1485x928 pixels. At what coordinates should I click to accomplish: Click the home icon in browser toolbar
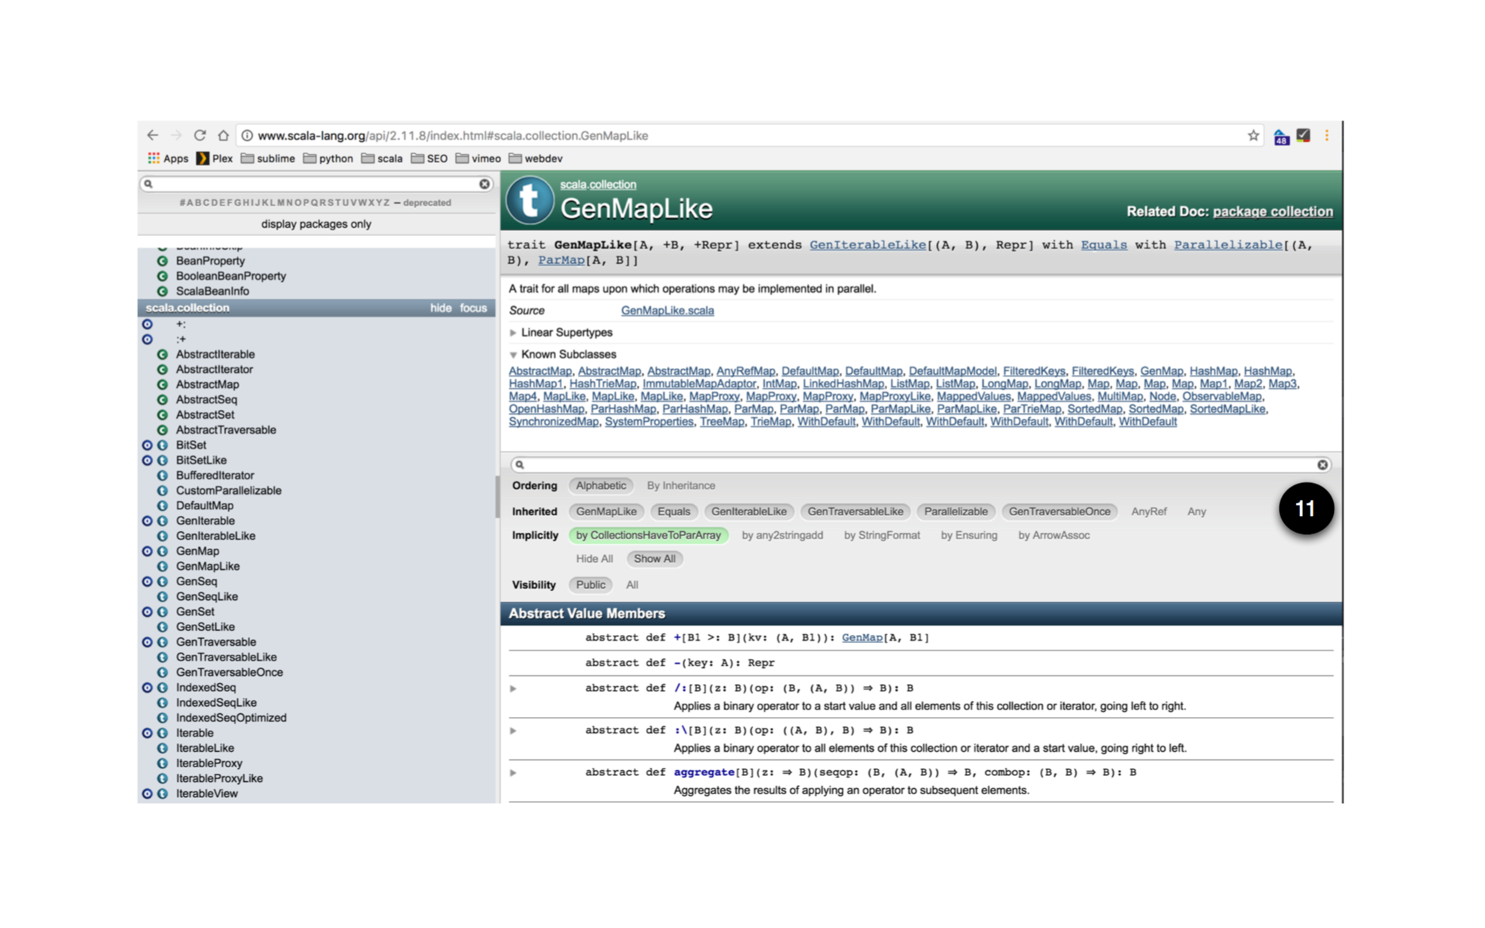click(x=224, y=135)
